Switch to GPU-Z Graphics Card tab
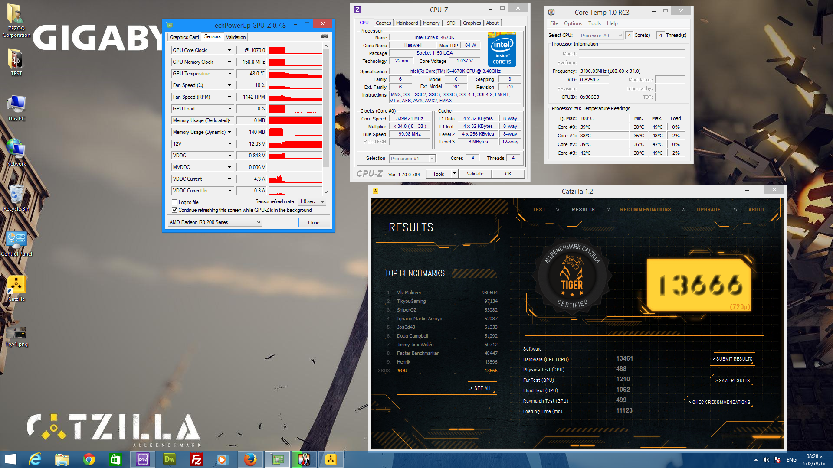Screen dimensions: 833x468 coord(184,37)
